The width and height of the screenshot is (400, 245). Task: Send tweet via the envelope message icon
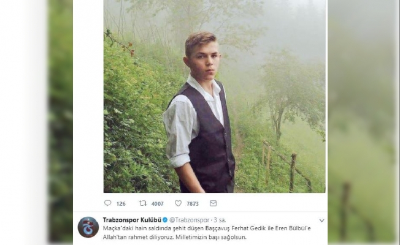(213, 203)
